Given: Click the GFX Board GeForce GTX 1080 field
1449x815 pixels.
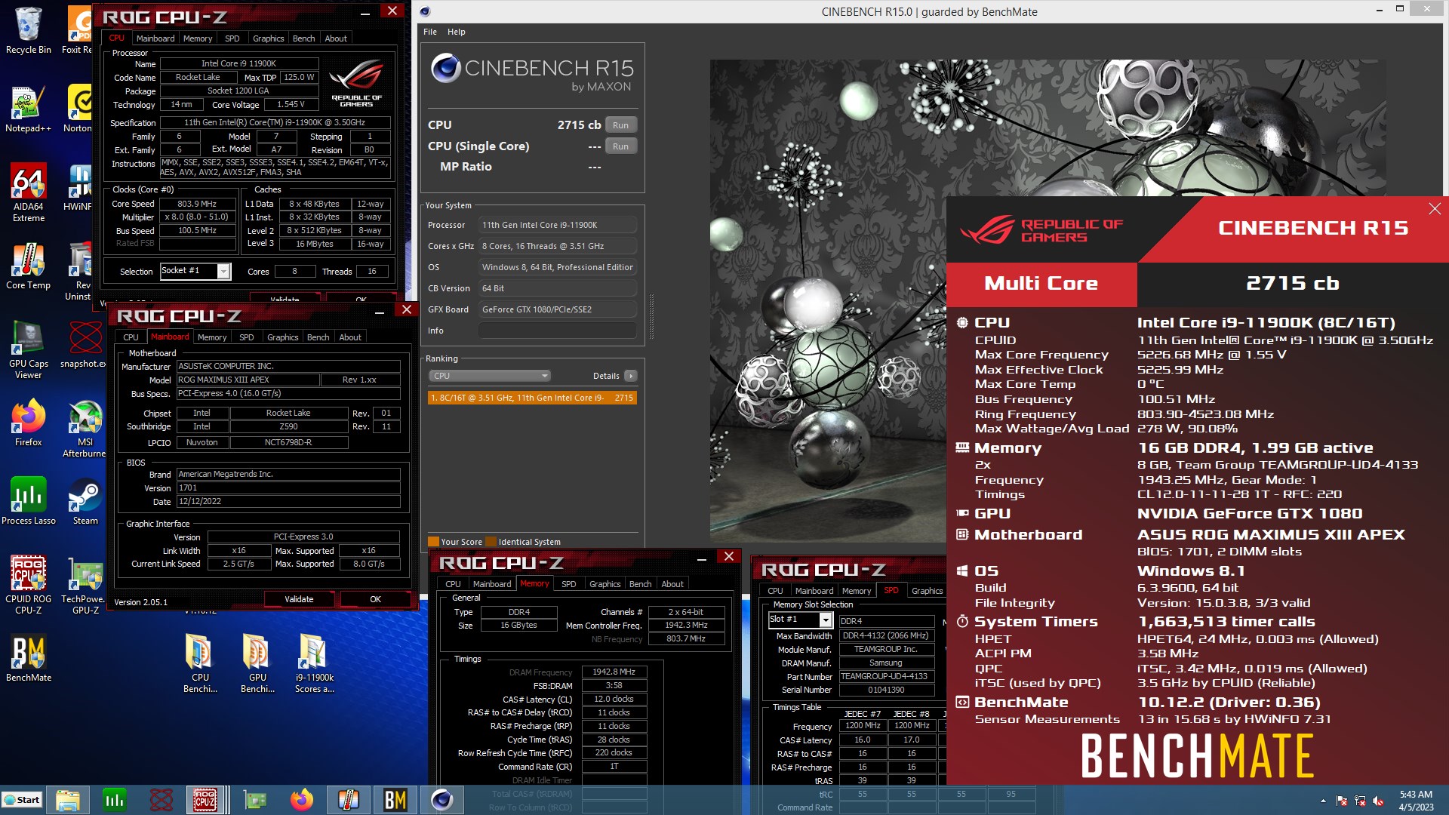Looking at the screenshot, I should tap(557, 309).
